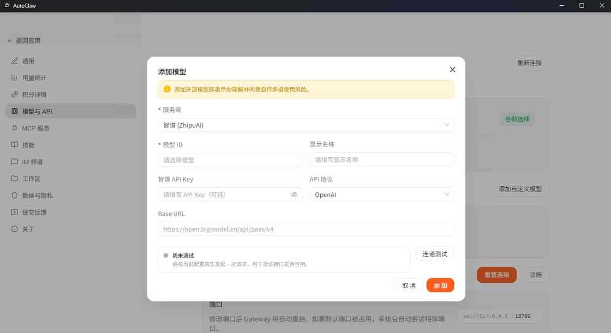Click the 数据与隐私 shield icon
611x333 pixels.
14,195
